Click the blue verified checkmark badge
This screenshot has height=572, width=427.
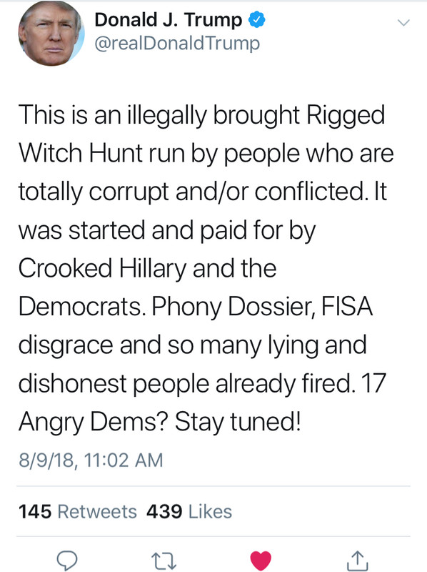click(256, 20)
